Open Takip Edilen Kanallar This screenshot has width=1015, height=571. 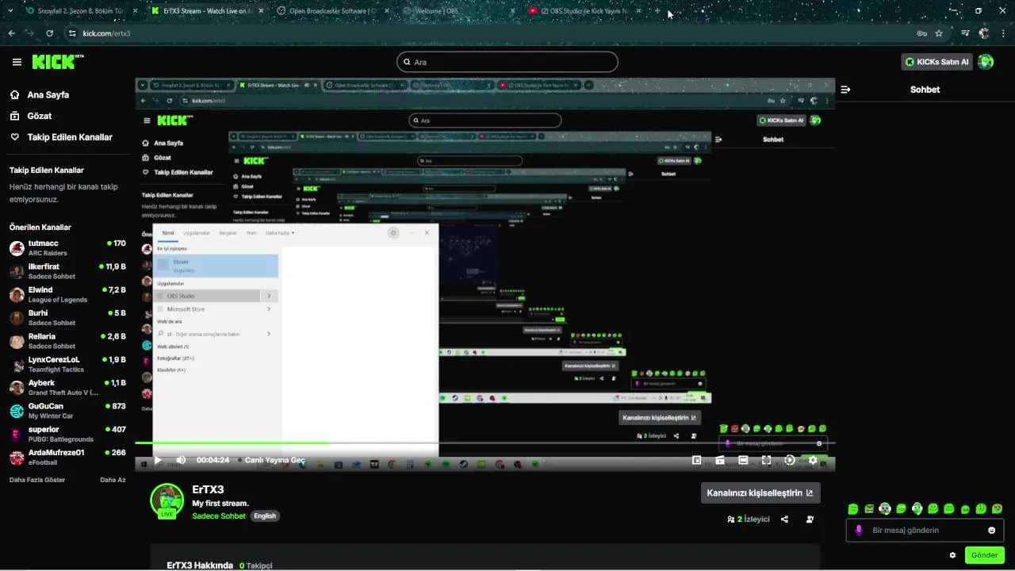click(61, 137)
